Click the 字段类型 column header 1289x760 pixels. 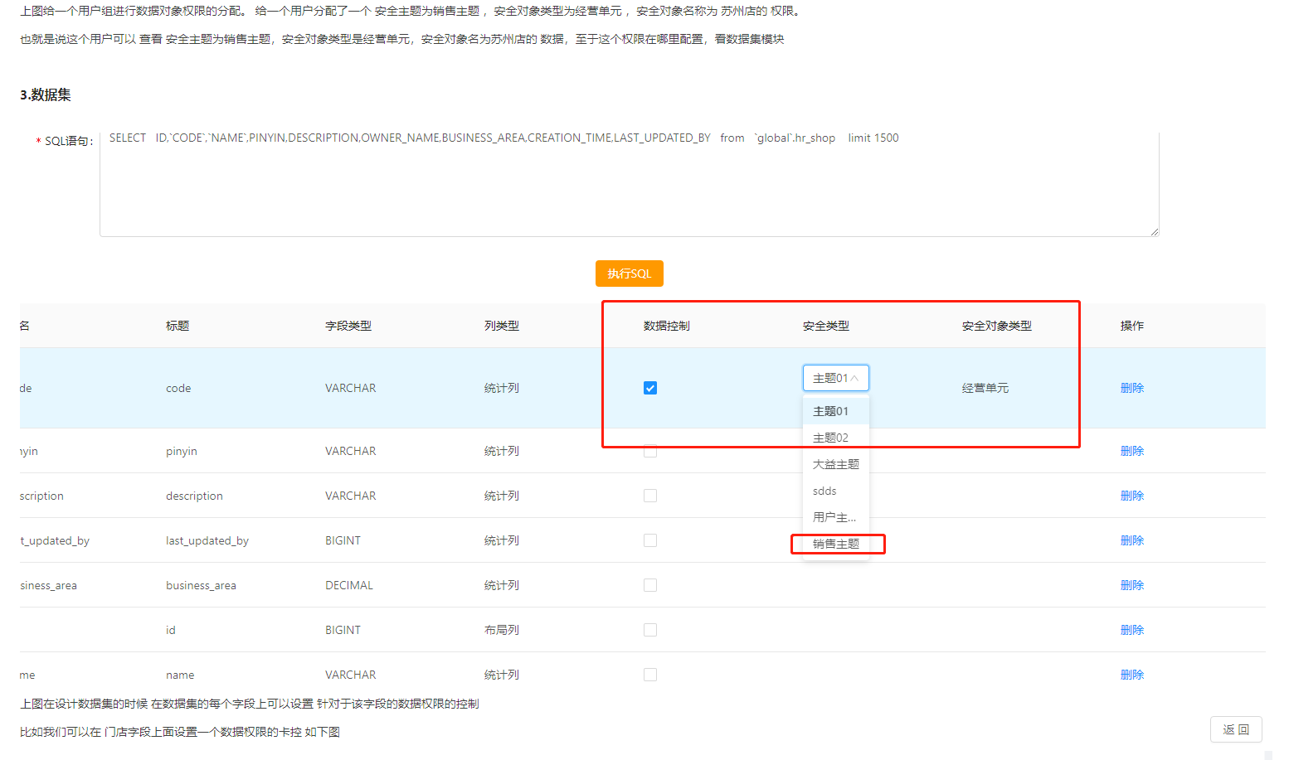(x=348, y=326)
